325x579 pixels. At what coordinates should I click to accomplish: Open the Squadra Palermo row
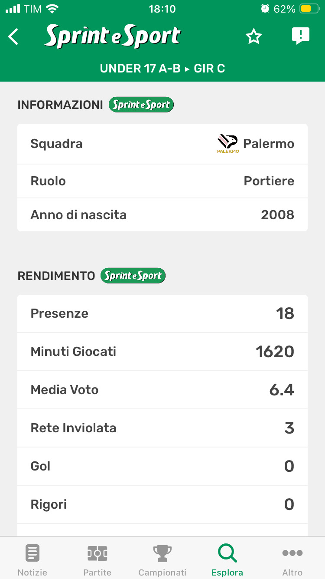[162, 144]
